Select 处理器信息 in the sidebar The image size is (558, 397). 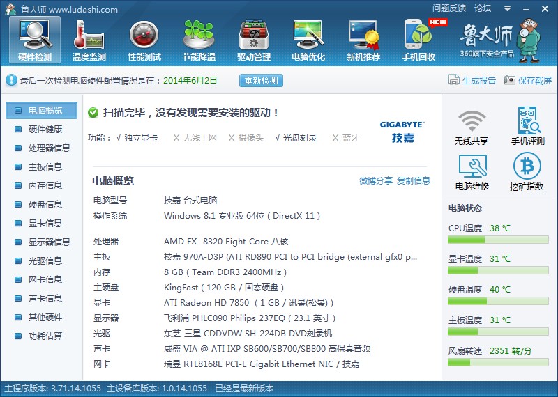coord(41,148)
